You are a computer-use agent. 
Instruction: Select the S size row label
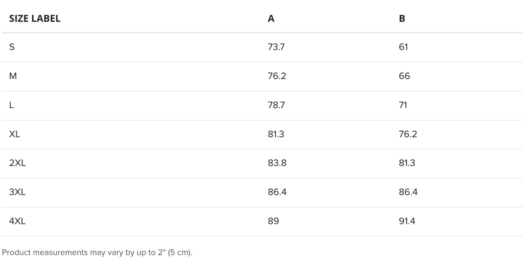(x=12, y=47)
